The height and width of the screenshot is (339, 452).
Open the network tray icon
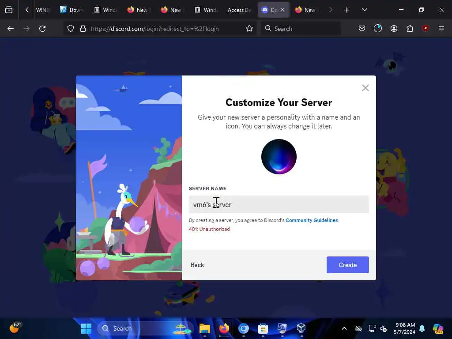point(372,328)
